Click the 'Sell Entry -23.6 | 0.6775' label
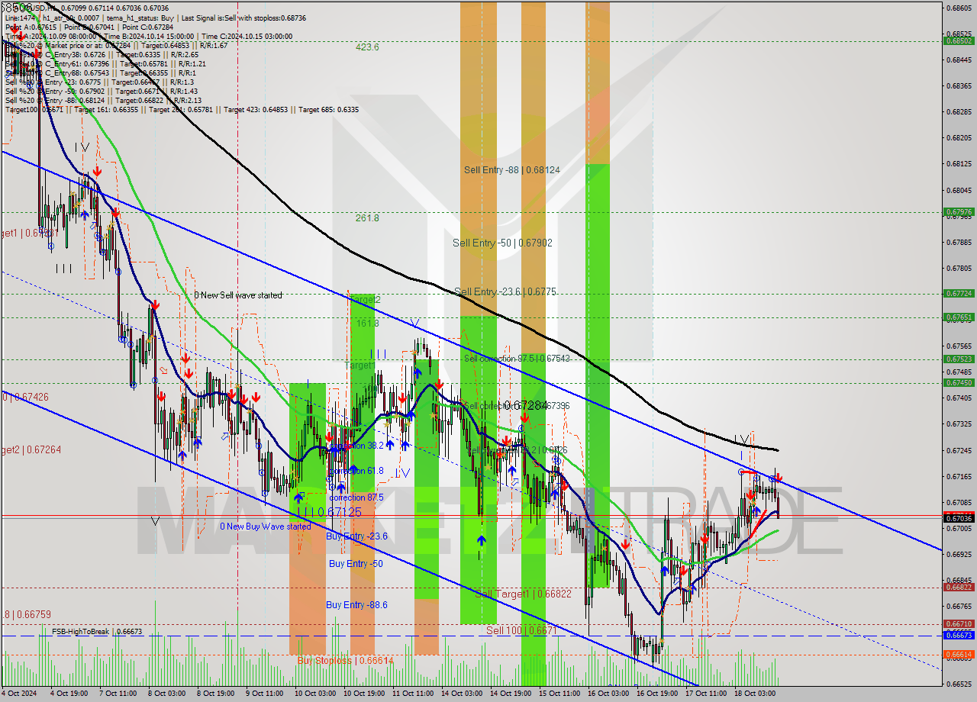Screen dimensions: 977x702 click(505, 291)
